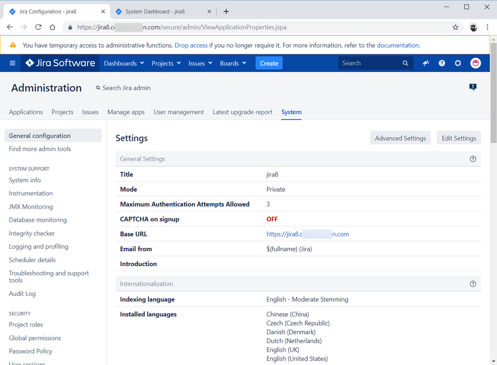497x365 pixels.
Task: Open the administration gear icon
Action: 458,63
